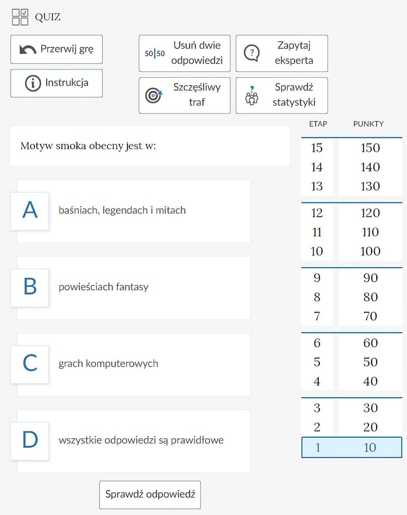Click the audience statistics people icon
407x515 pixels.
pyautogui.click(x=252, y=96)
